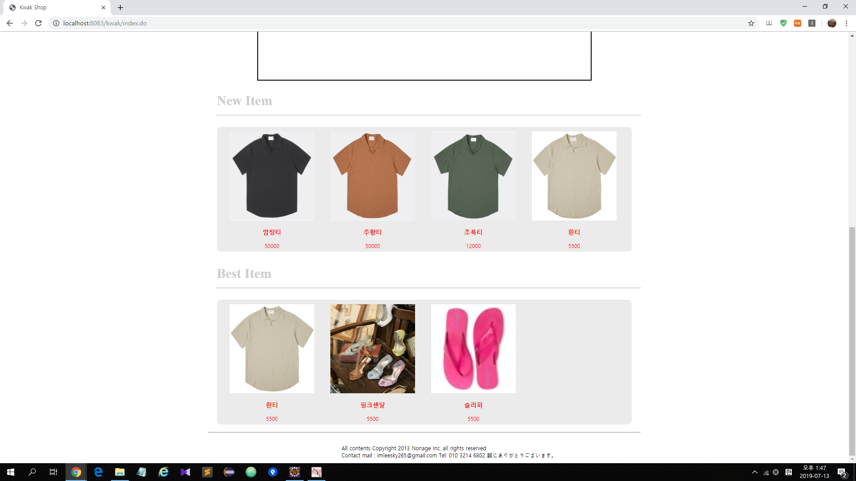Open the 주황티 product link
The image size is (856, 481).
372,232
